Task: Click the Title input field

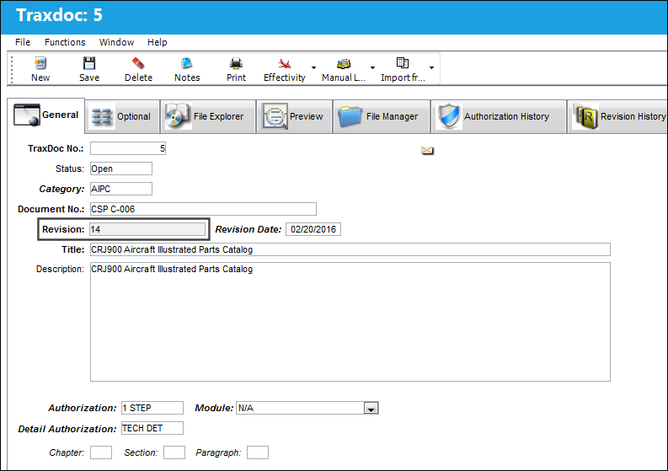Action: coord(350,249)
